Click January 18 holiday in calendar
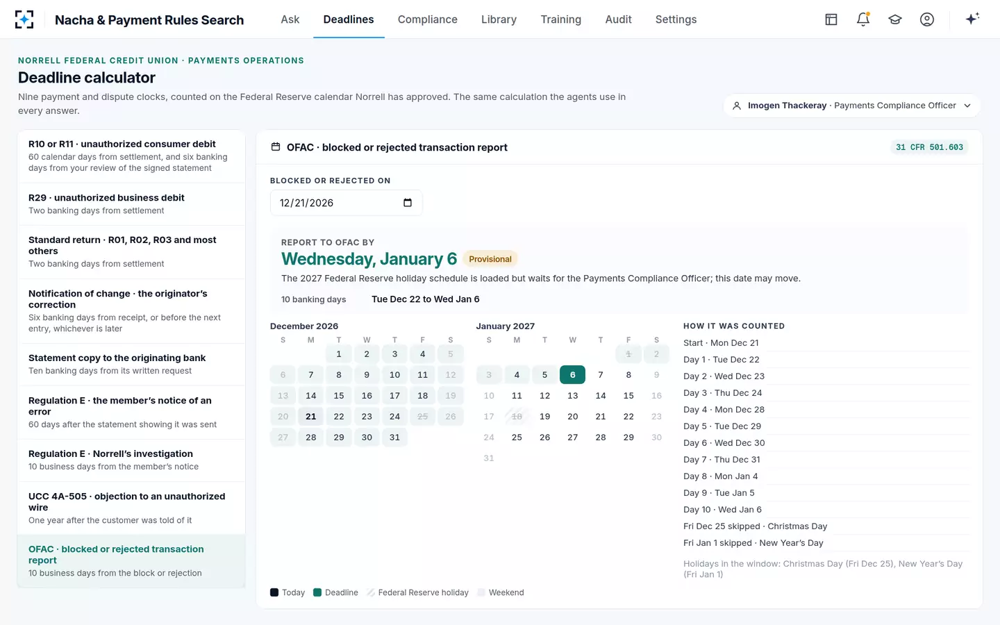This screenshot has width=1000, height=625. (x=517, y=417)
